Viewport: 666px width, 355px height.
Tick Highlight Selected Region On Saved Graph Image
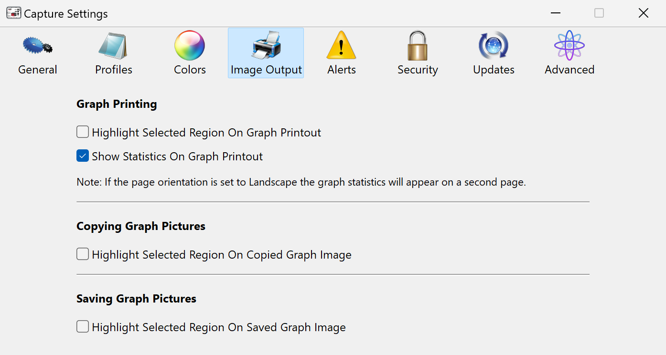[x=83, y=326]
